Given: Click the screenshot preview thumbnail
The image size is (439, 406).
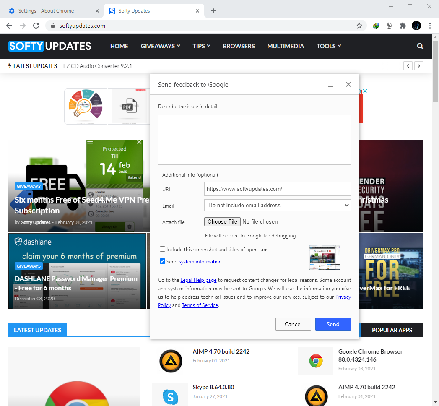Looking at the screenshot, I should pos(325,258).
